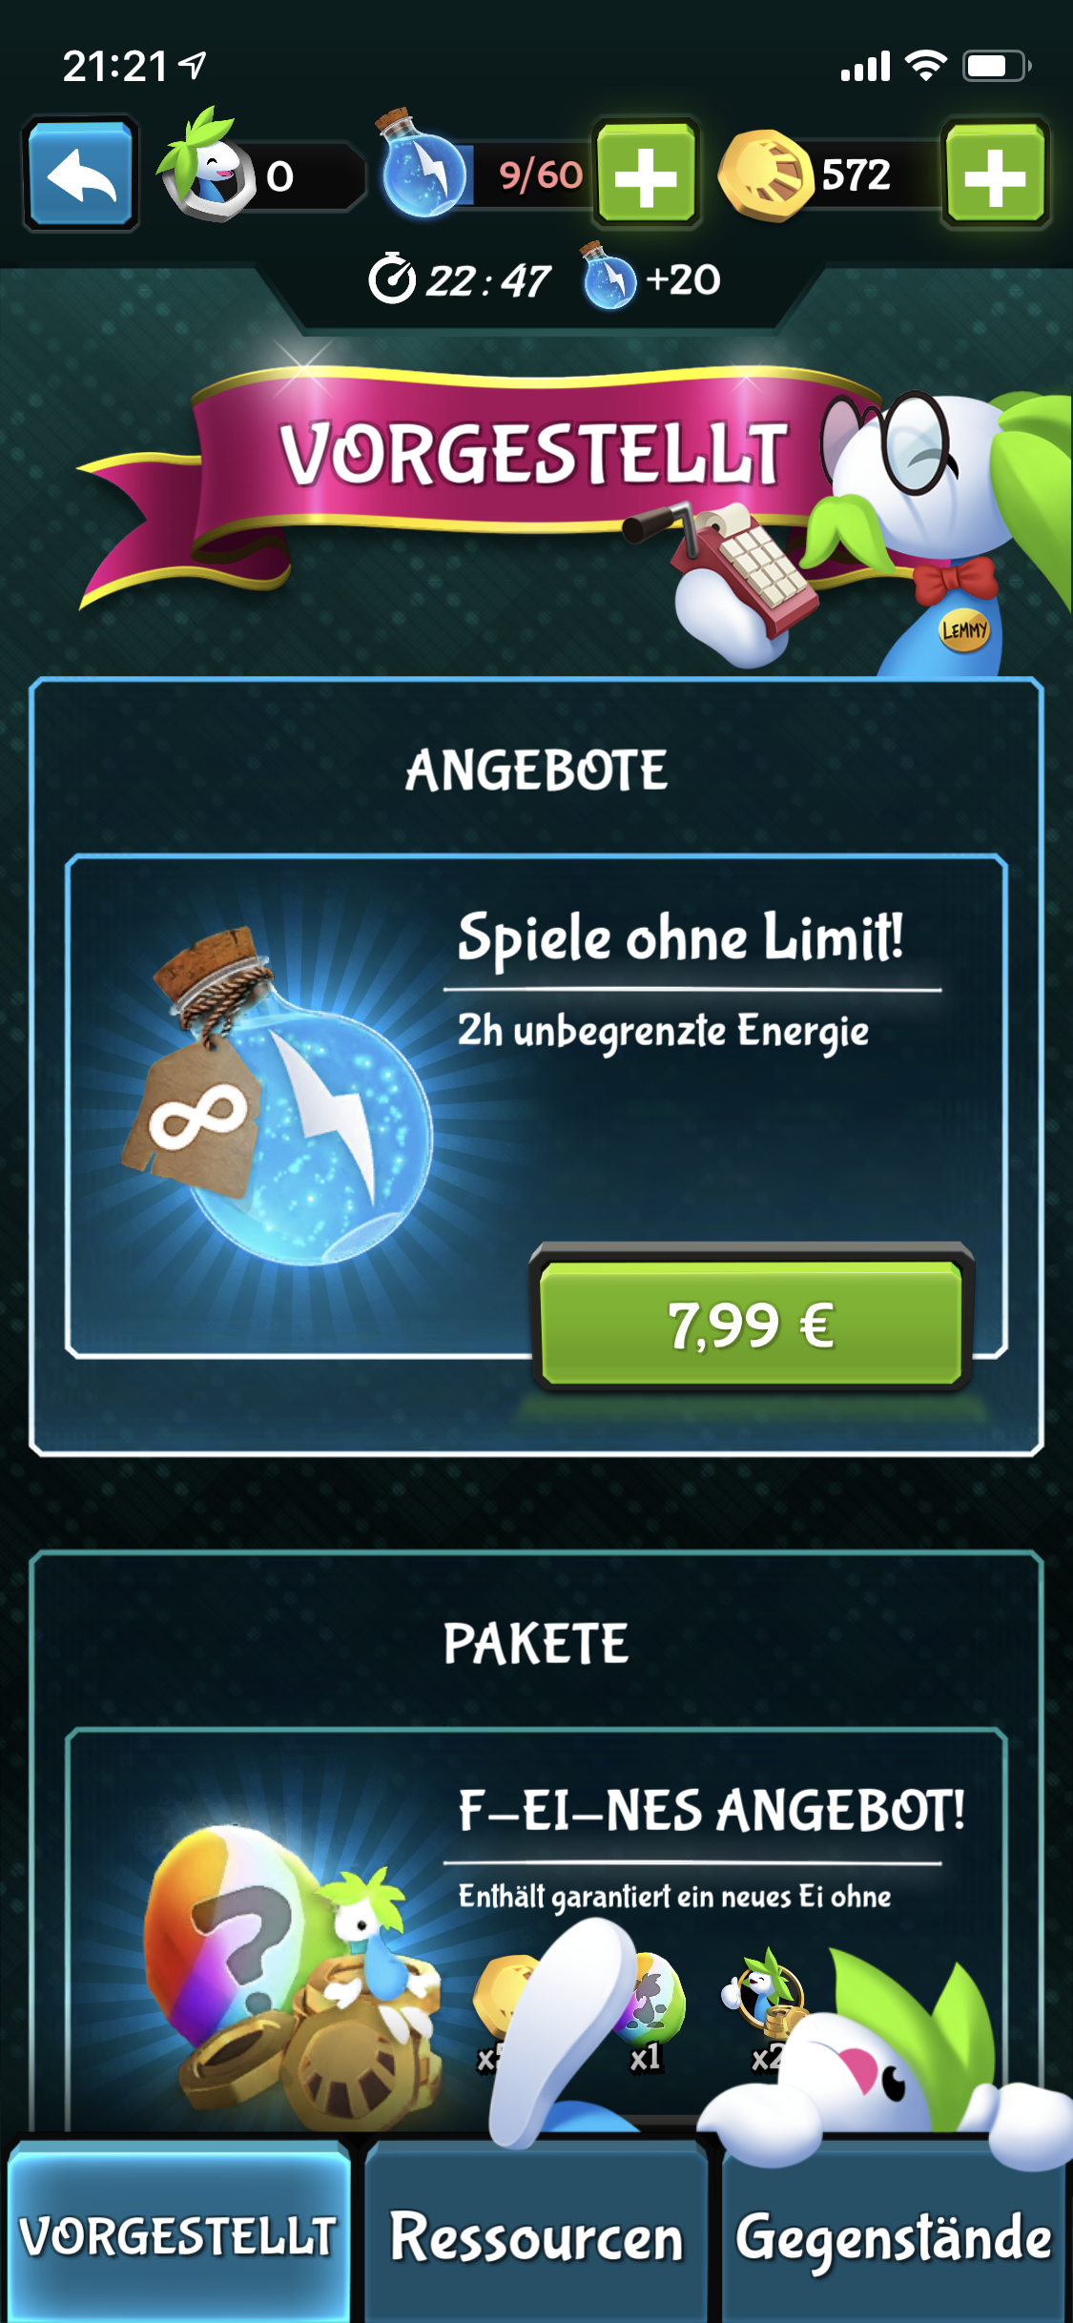Viewport: 1073px width, 2323px height.
Task: Add coins with the green plus button
Action: pos(995,174)
